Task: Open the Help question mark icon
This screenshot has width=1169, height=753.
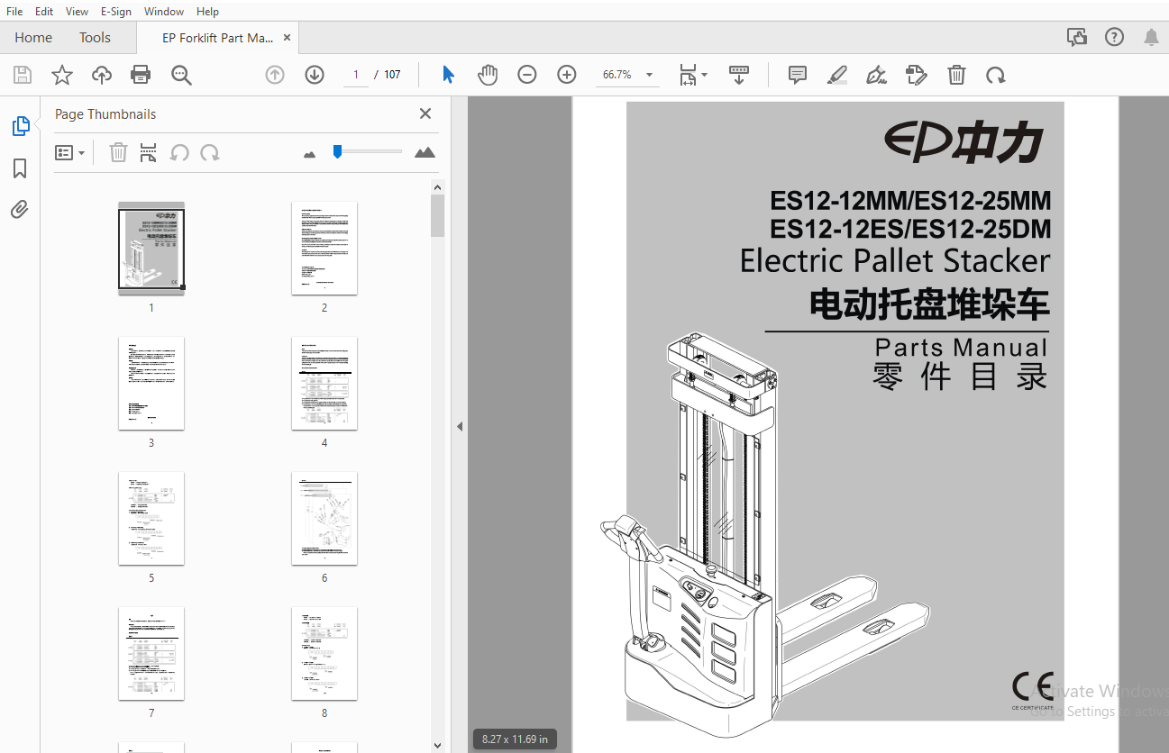Action: pos(1115,37)
